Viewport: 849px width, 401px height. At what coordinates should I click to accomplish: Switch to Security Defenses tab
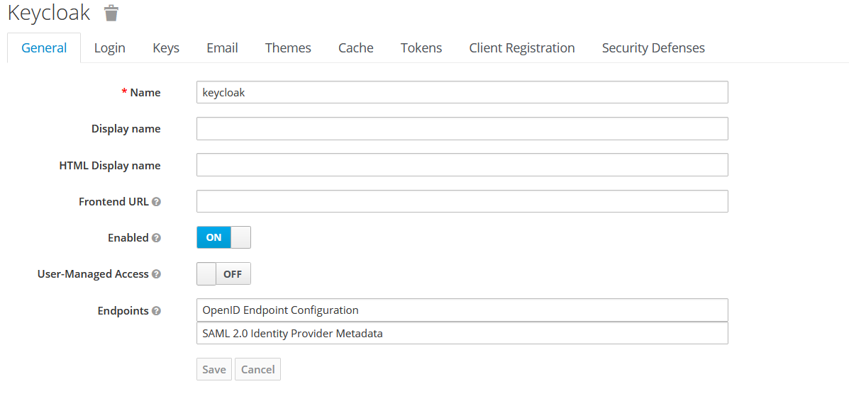click(653, 47)
